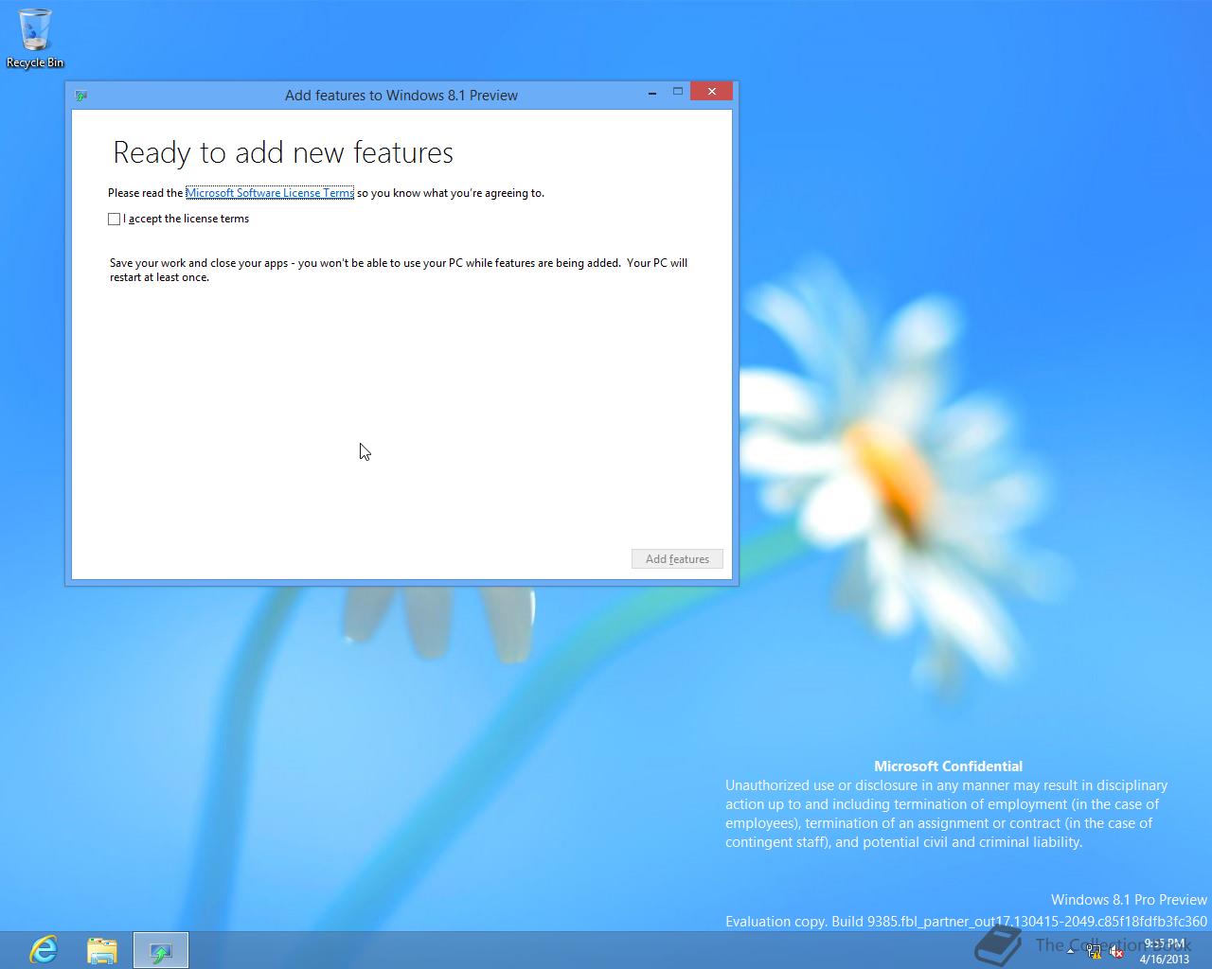Select the Add features taskbar button
Viewport: 1212px width, 969px height.
click(x=161, y=950)
